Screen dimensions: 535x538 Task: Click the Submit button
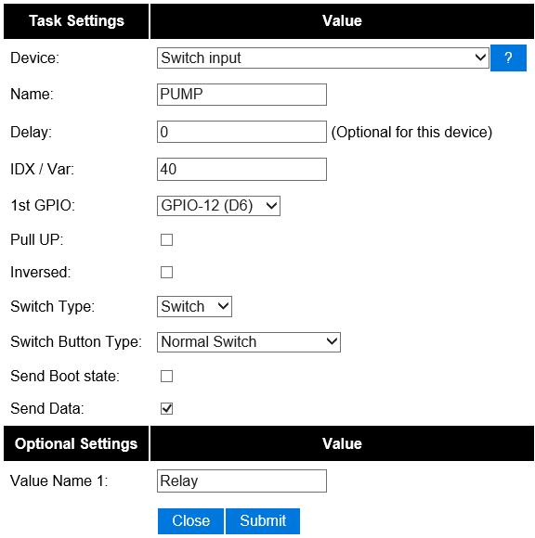(x=263, y=521)
